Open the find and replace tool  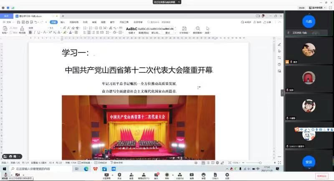click(x=197, y=30)
